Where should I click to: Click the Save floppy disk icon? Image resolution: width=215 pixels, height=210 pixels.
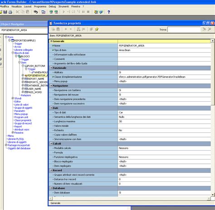pos(5,12)
